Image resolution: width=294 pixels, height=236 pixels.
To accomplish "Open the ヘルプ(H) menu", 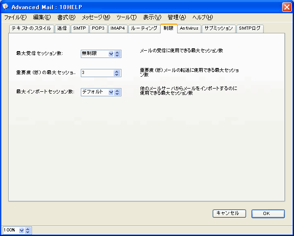I will pos(202,17).
